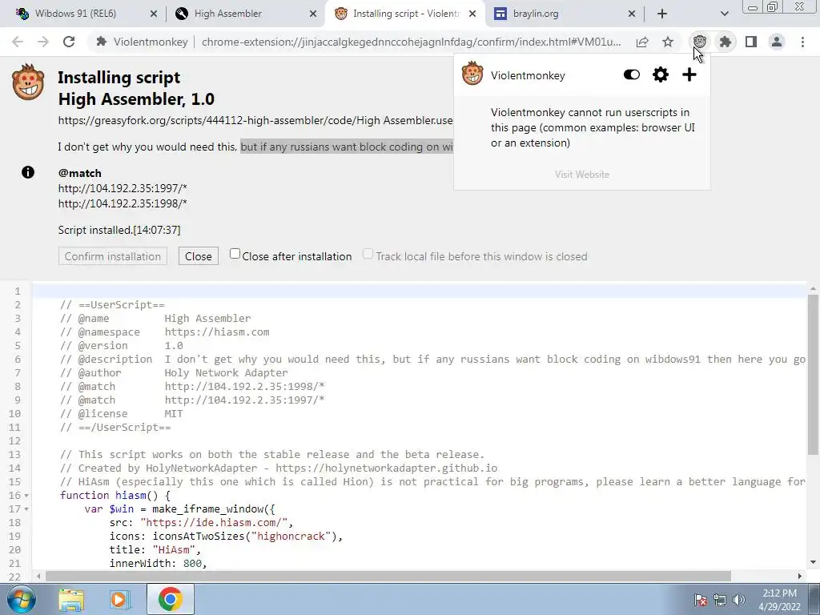Select Chrome icon in taskbar
The image size is (820, 615).
point(170,599)
